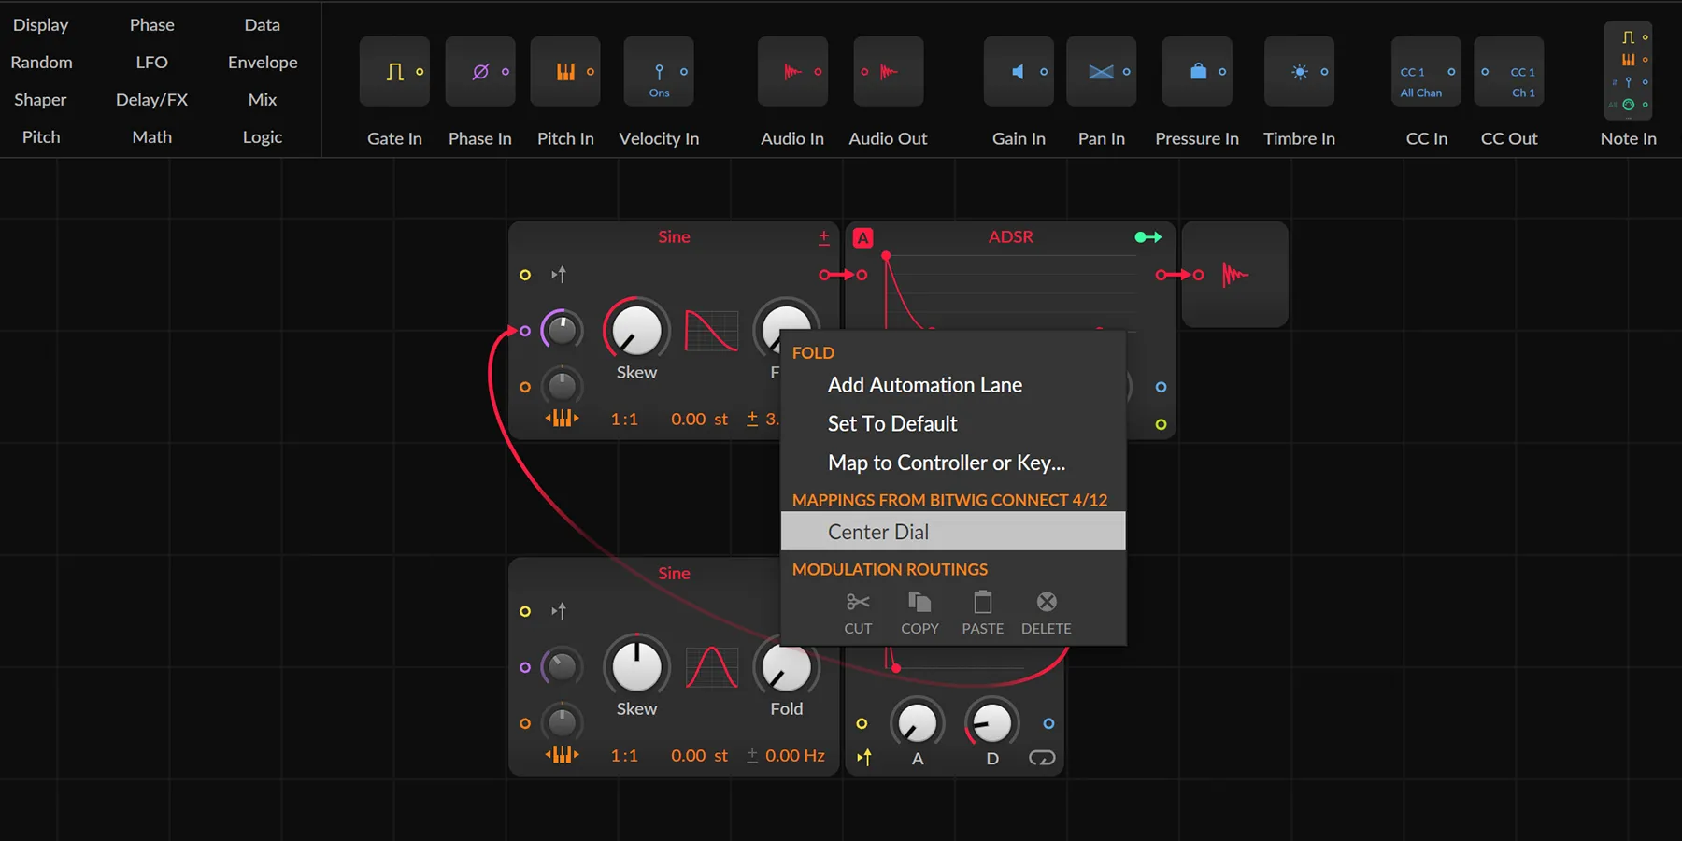Click Map to Controller or Key
This screenshot has height=841, width=1682.
[946, 462]
